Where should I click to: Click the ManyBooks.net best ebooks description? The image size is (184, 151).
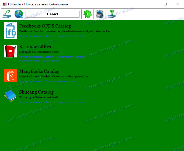[54, 77]
